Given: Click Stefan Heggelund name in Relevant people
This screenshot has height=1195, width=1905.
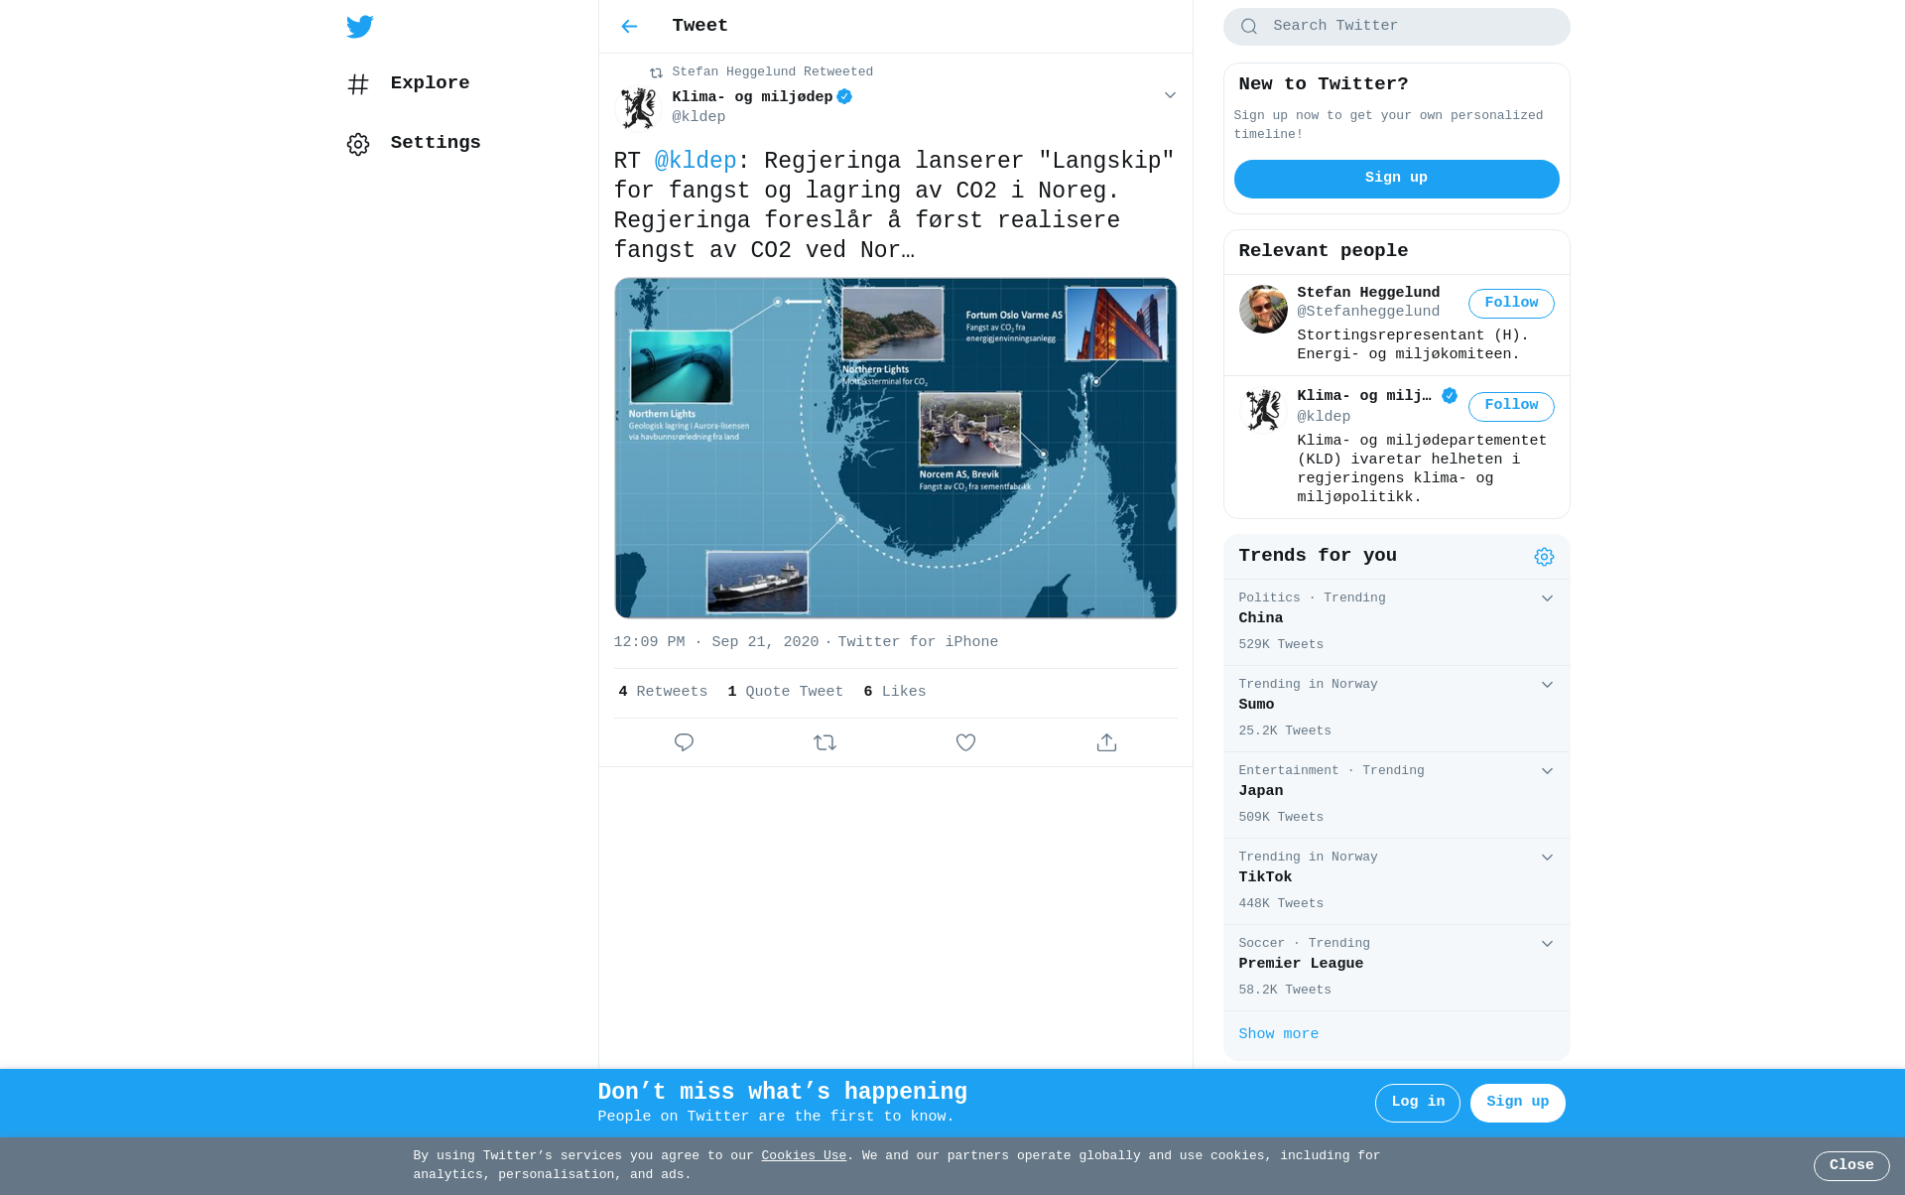Looking at the screenshot, I should (1368, 293).
